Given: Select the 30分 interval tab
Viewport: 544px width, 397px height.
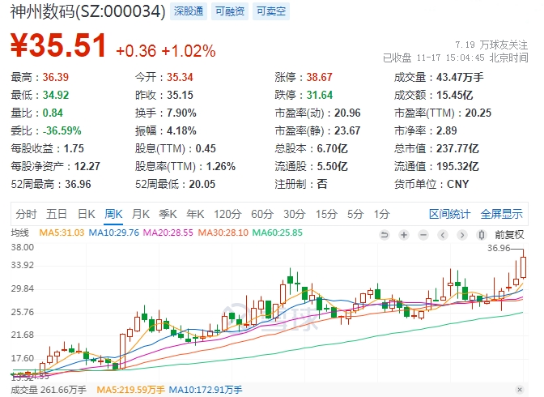Looking at the screenshot, I should 295,214.
